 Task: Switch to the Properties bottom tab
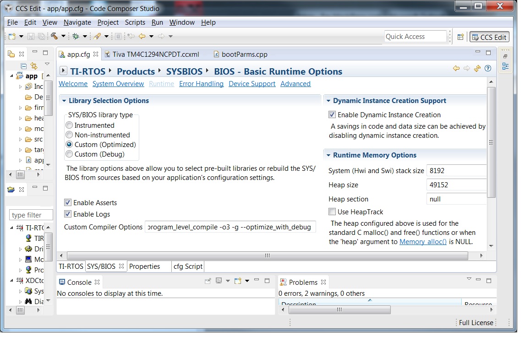tap(145, 266)
